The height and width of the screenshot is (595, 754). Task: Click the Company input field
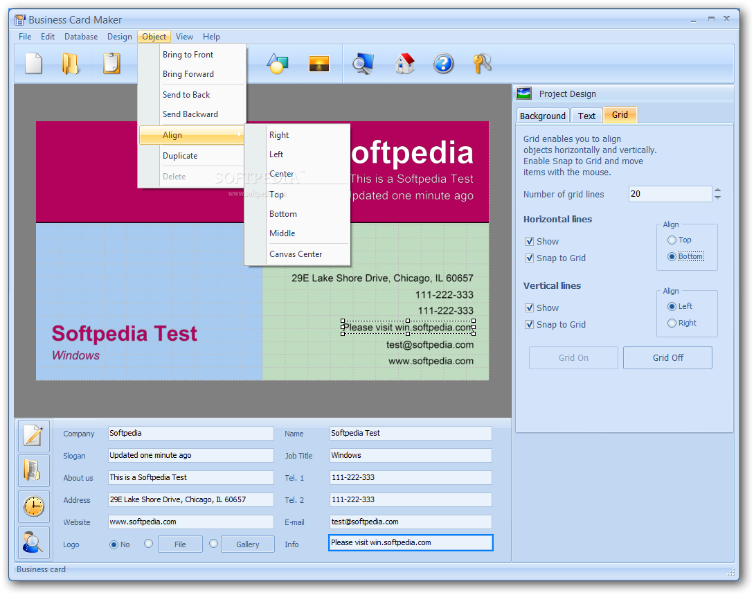[x=191, y=434]
